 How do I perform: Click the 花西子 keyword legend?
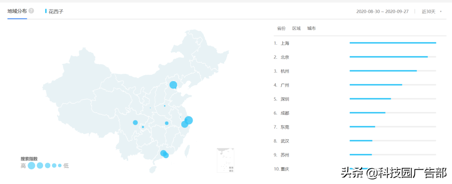click(54, 12)
